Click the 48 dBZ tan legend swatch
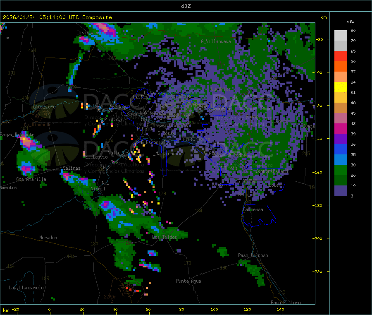 click(x=341, y=108)
